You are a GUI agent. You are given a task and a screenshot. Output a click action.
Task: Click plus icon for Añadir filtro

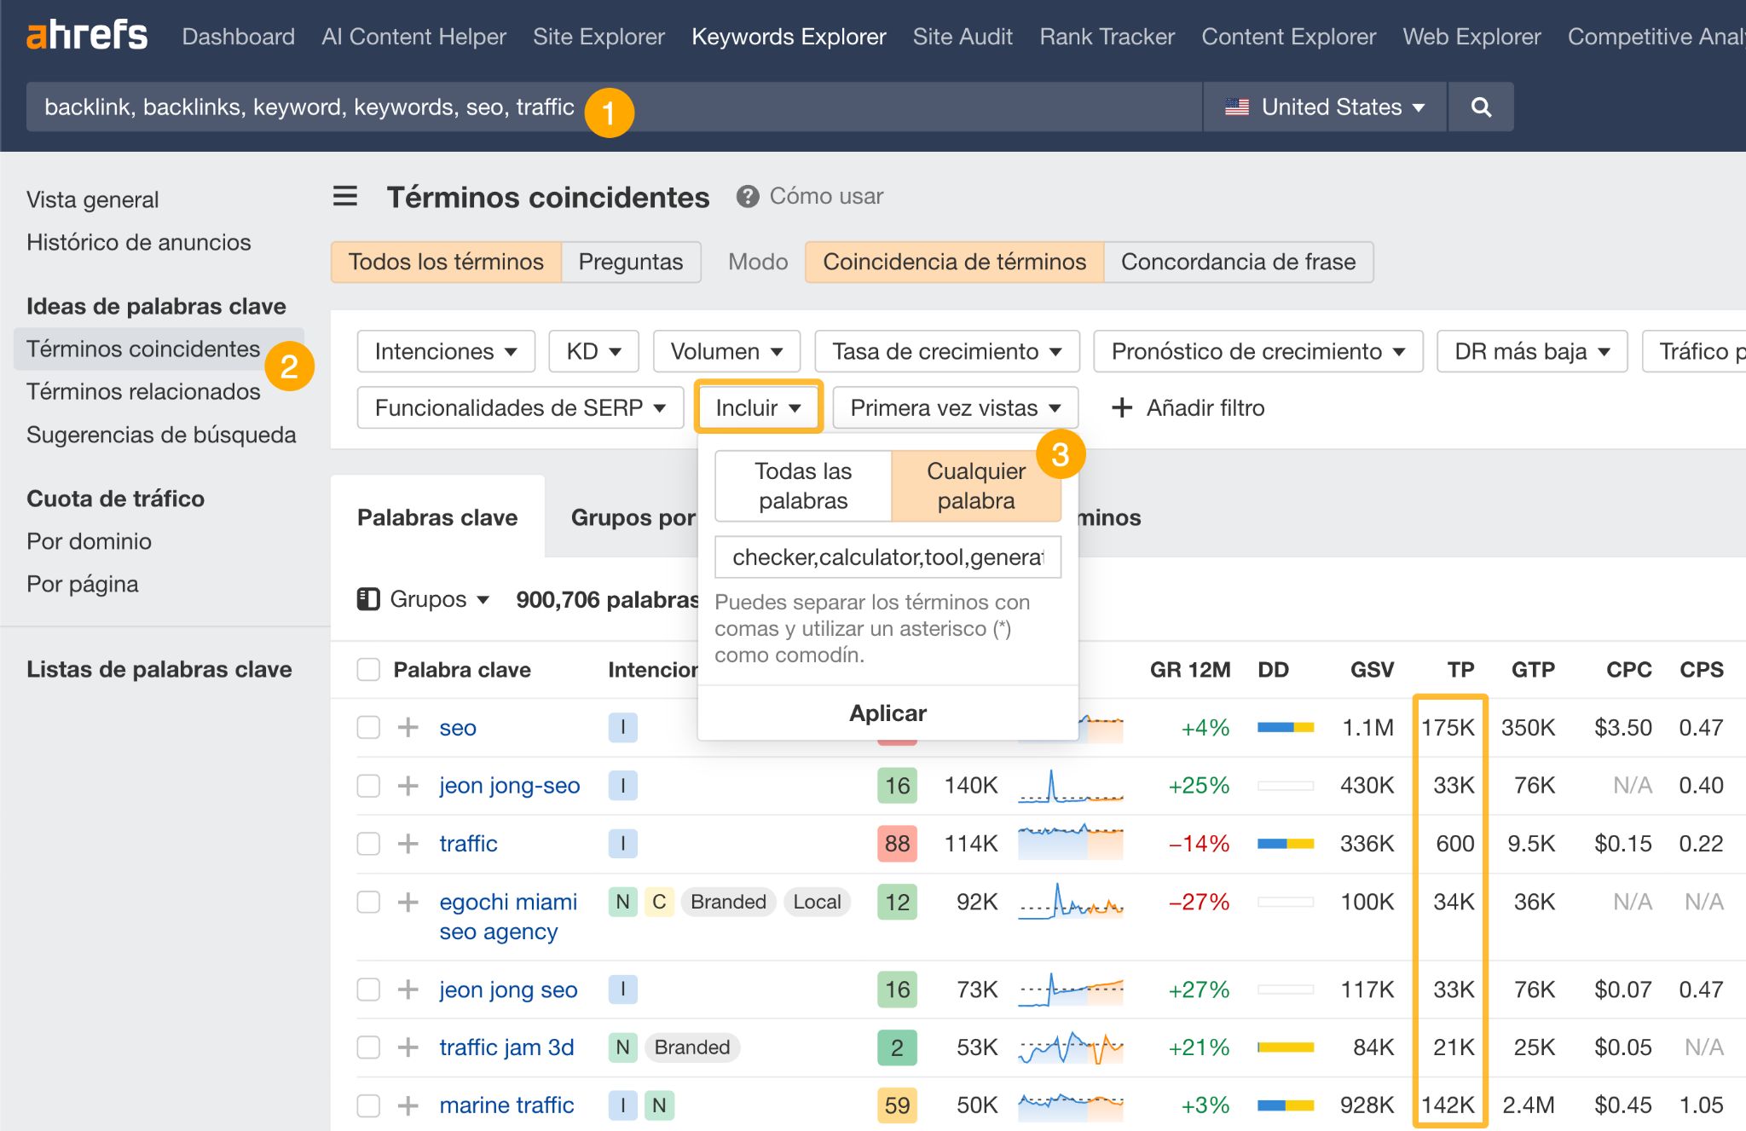click(x=1122, y=407)
